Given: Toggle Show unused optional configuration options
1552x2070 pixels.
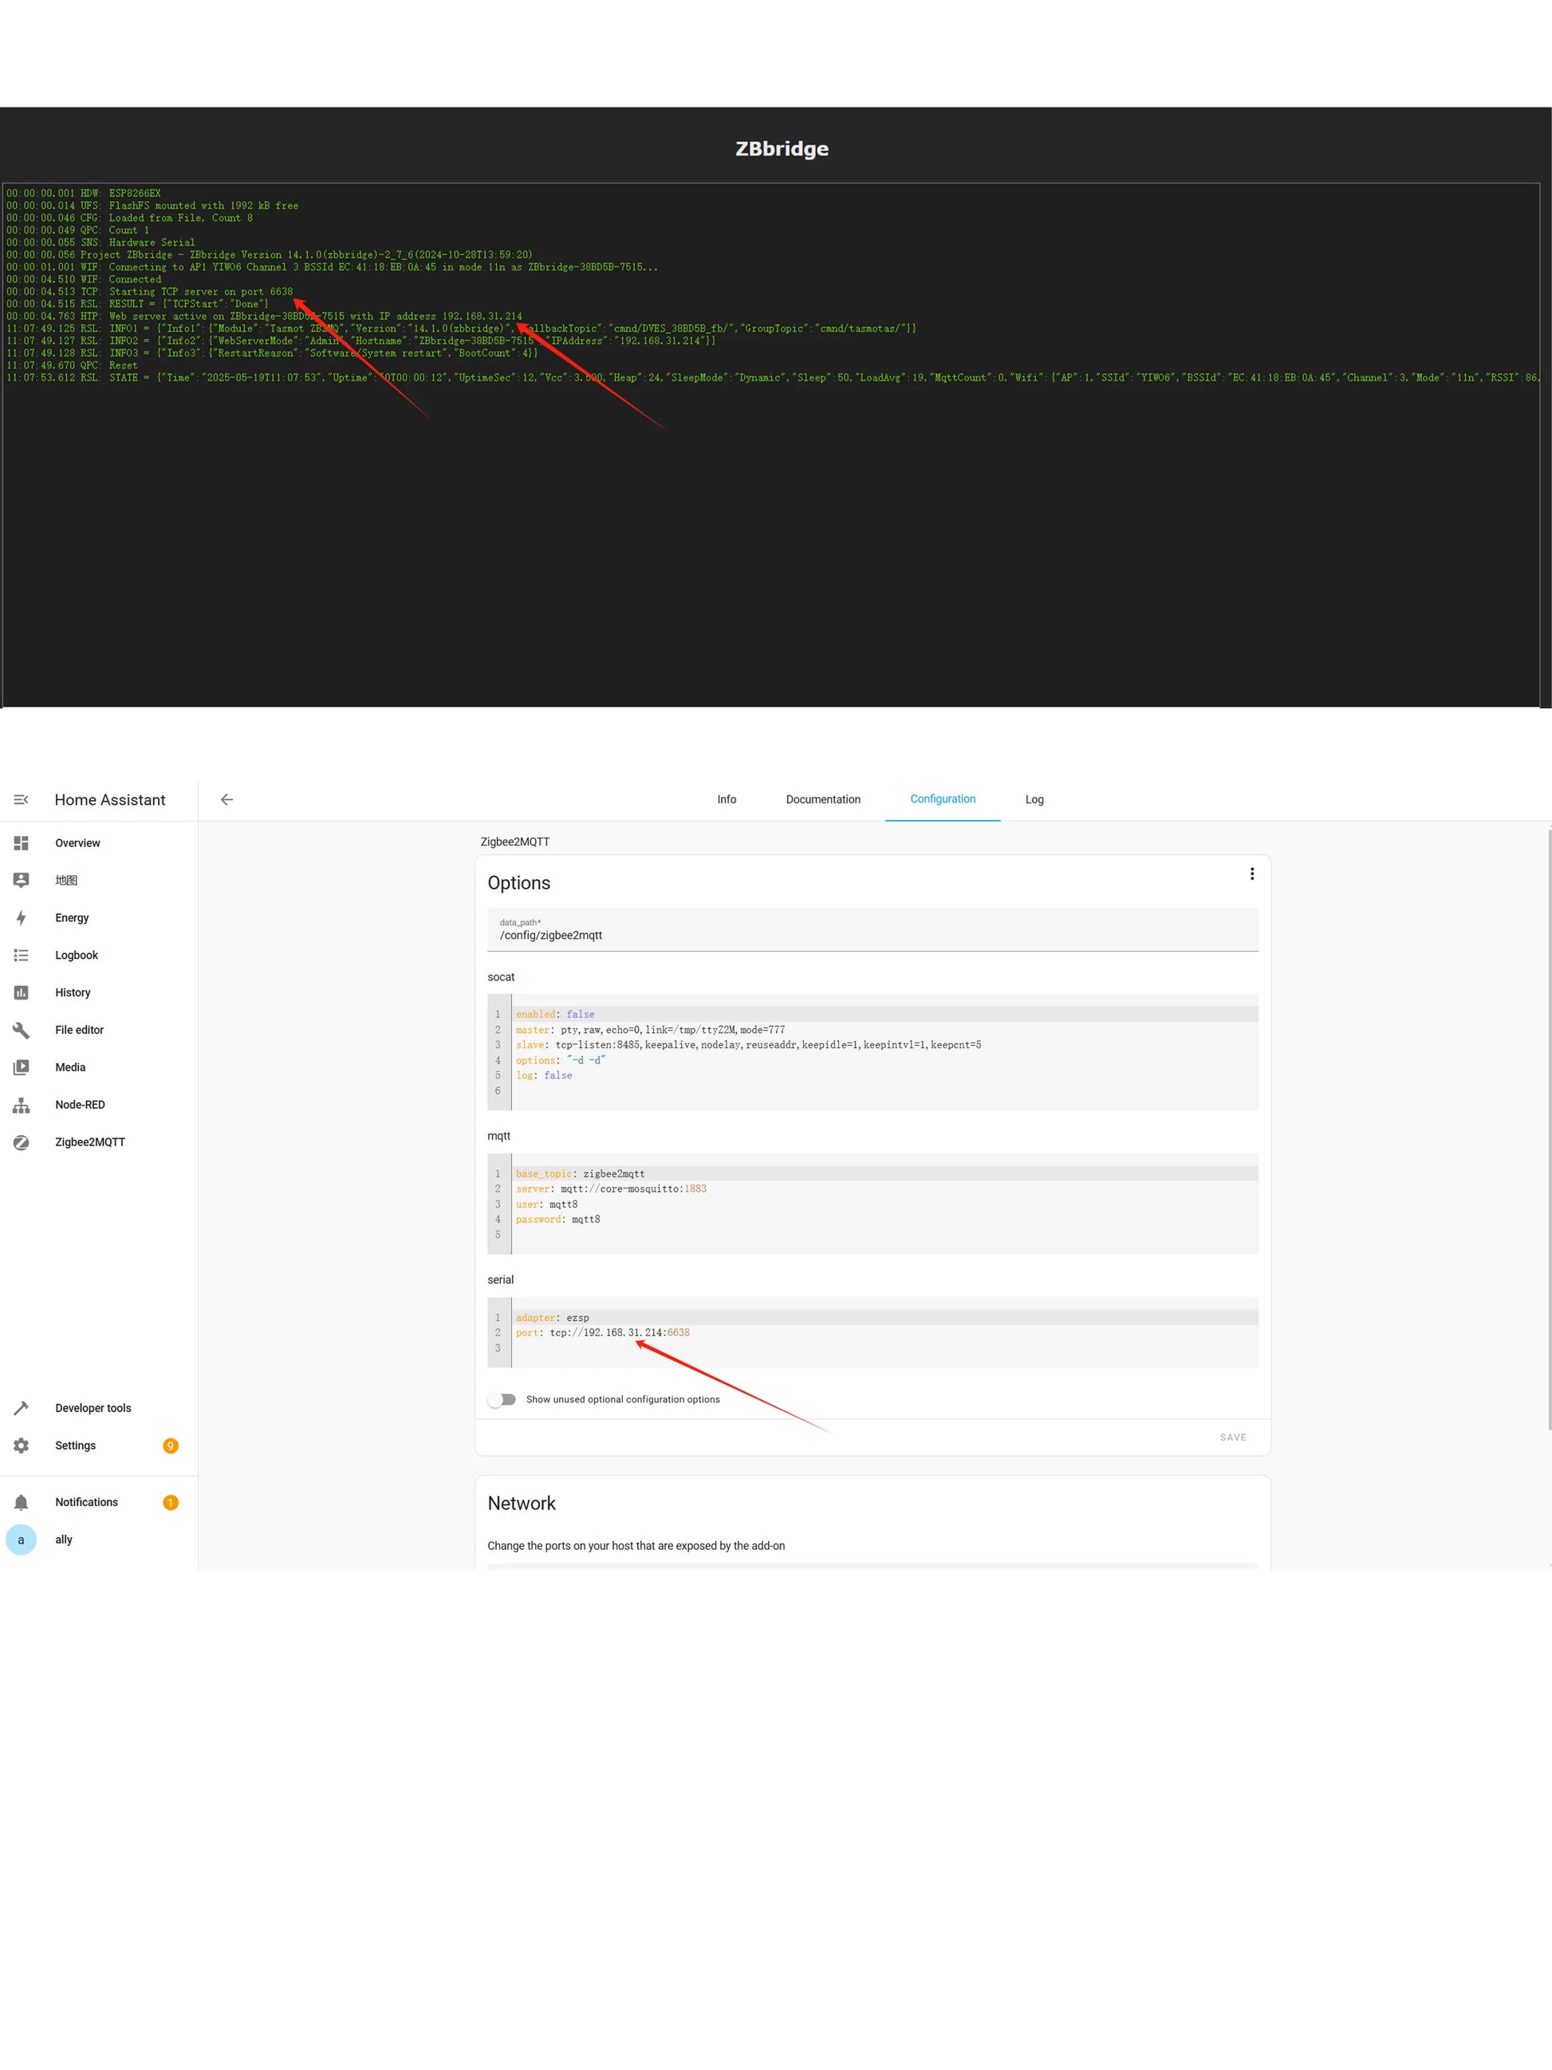Looking at the screenshot, I should 502,1400.
